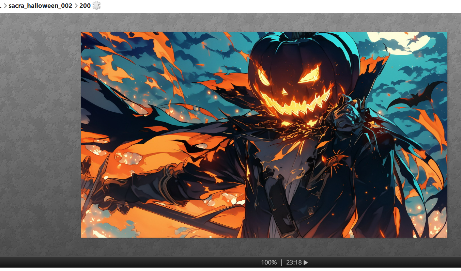Click the completed pumpkin scarecrow puzzle image
Image resolution: width=461 pixels, height=271 pixels.
264,135
